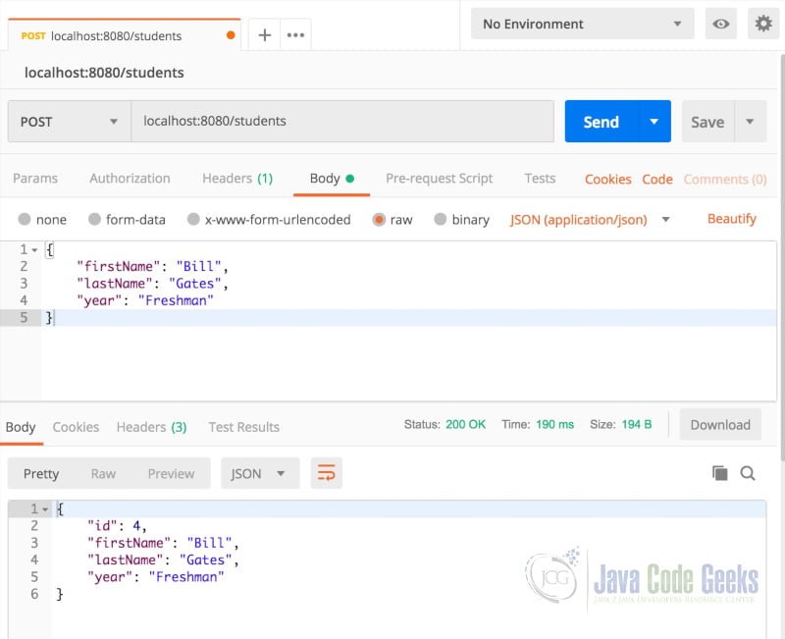
Task: Open the Comments (0) link
Action: (725, 180)
